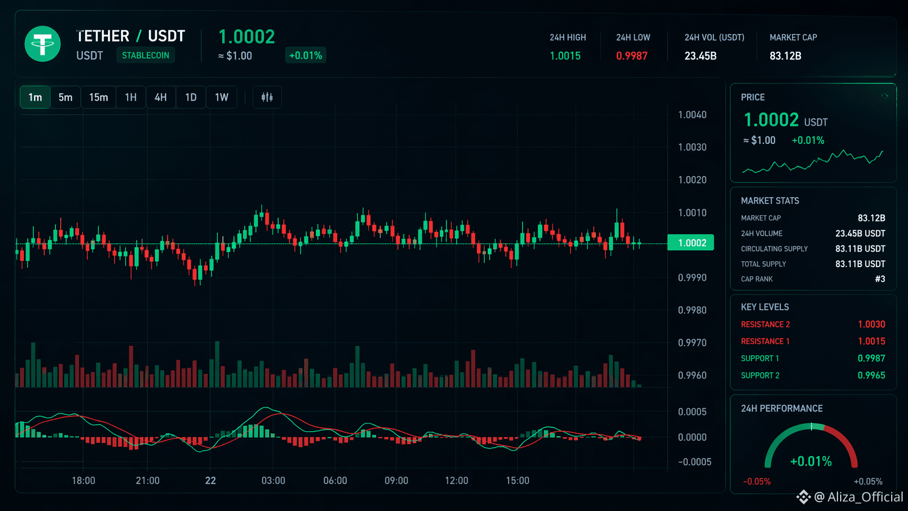
Task: Switch to the 5m timeframe
Action: (x=66, y=97)
